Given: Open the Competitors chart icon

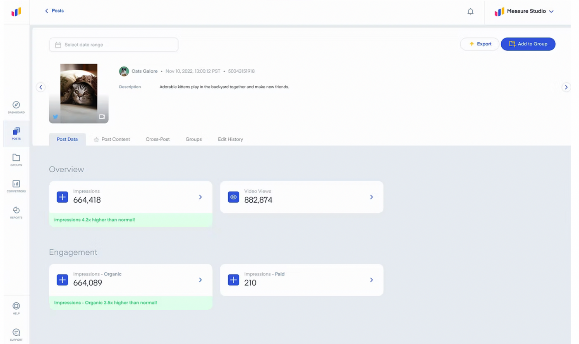Looking at the screenshot, I should tap(16, 184).
